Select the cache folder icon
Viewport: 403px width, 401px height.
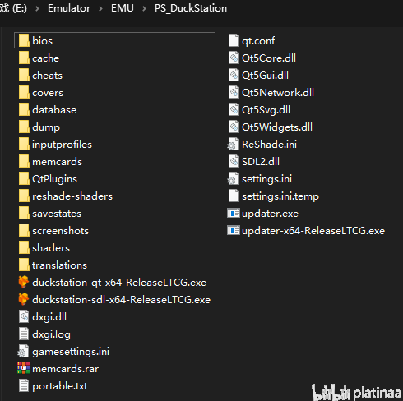[24, 58]
